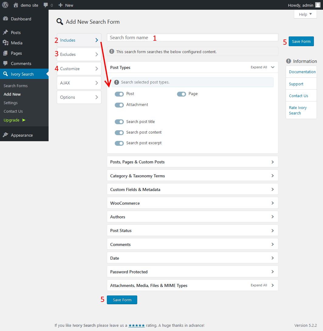Expand Custom Fields & Metadata section
The width and height of the screenshot is (323, 331).
point(192,189)
